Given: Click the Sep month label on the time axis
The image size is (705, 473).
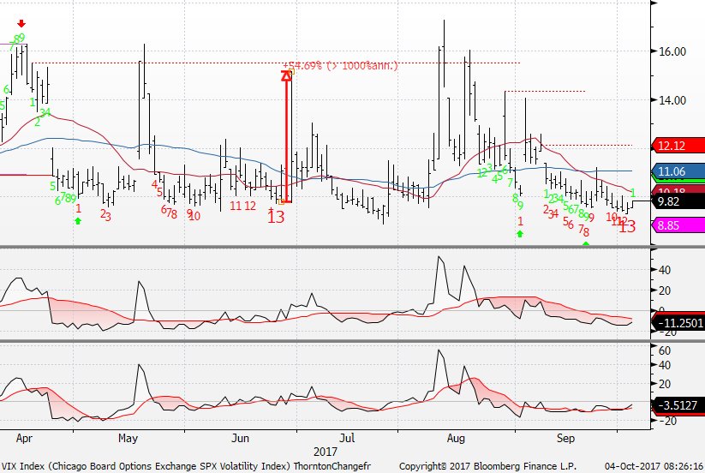Looking at the screenshot, I should coord(565,438).
